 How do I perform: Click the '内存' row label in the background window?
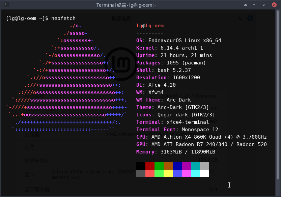click(30, 147)
